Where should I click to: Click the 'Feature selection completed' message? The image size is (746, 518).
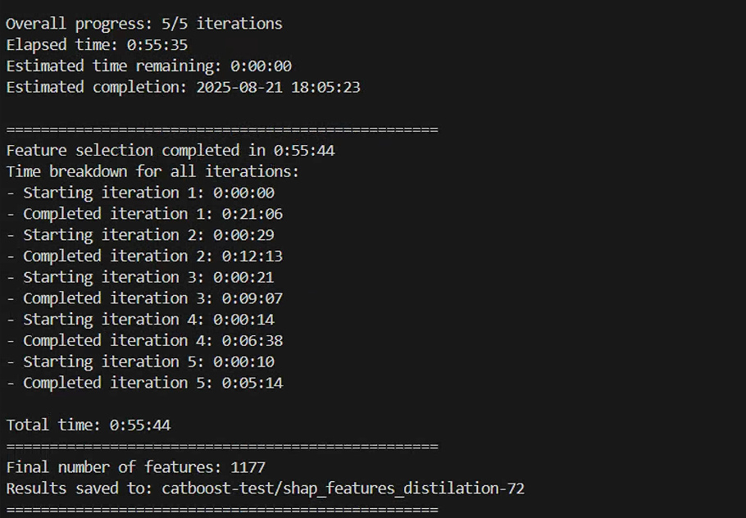point(171,151)
